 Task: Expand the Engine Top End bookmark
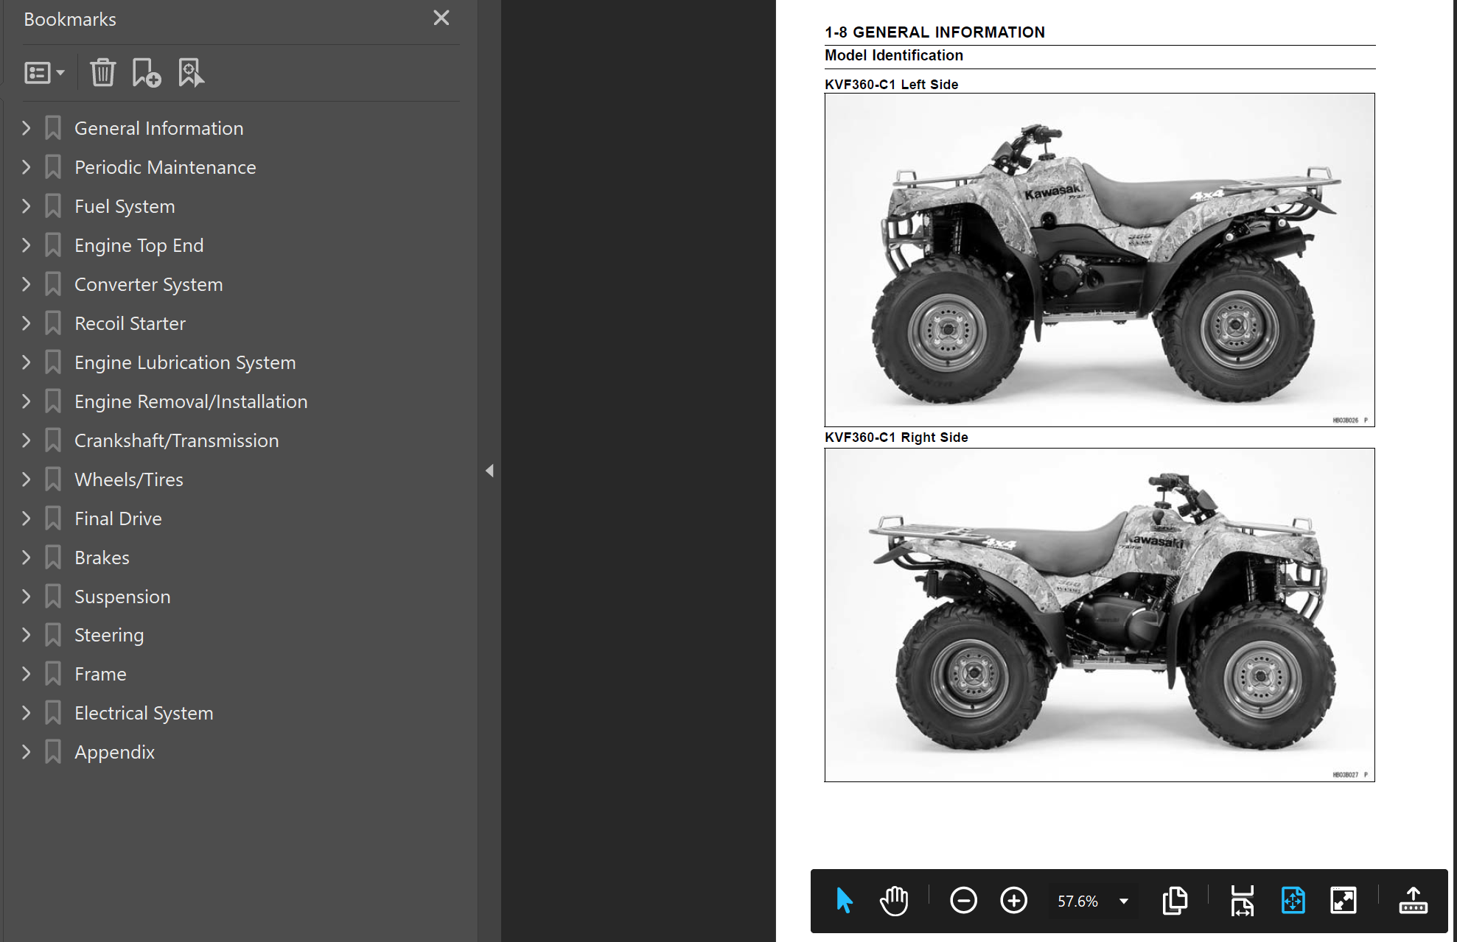pyautogui.click(x=27, y=245)
